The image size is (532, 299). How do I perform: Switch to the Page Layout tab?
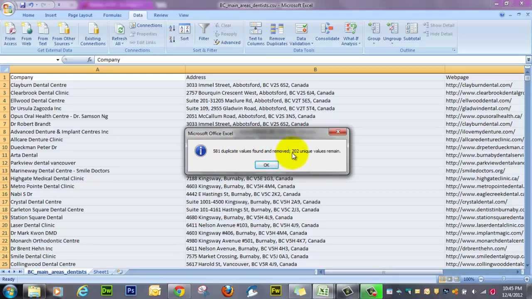tap(80, 15)
